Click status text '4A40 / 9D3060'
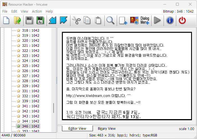 (13, 135)
